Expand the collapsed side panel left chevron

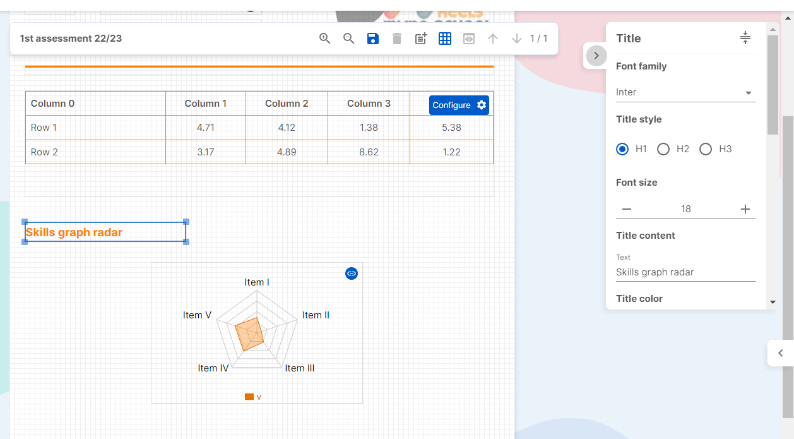pos(781,353)
